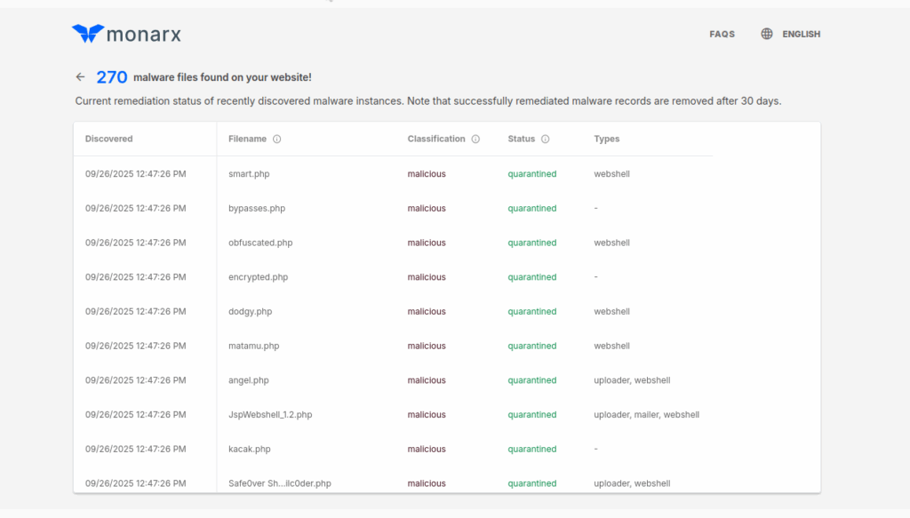Click the globe language icon
Screen dimensions: 910x518
(x=767, y=34)
